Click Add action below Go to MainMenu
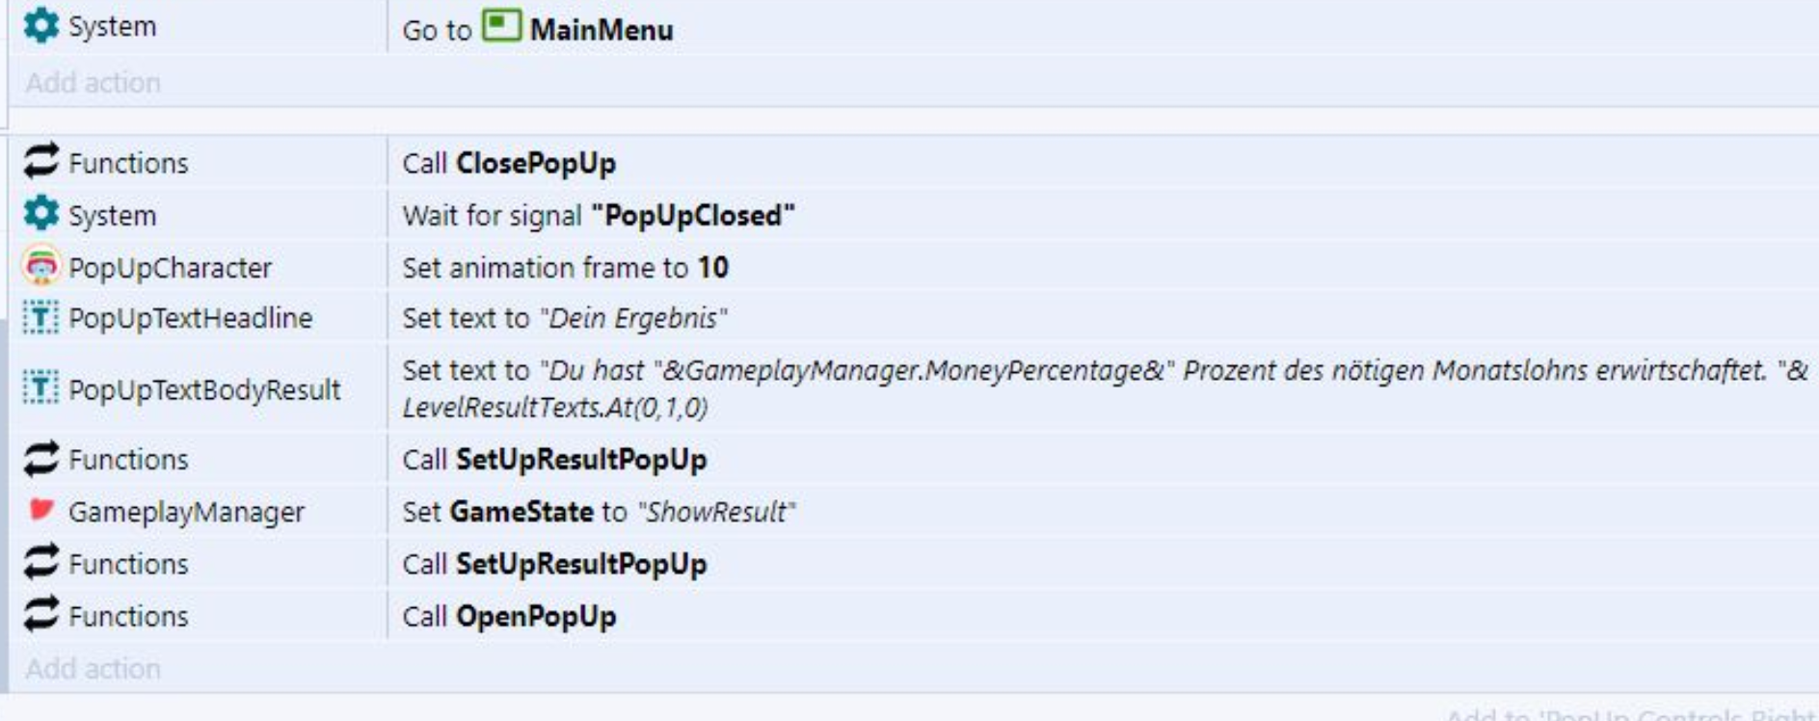 tap(93, 83)
